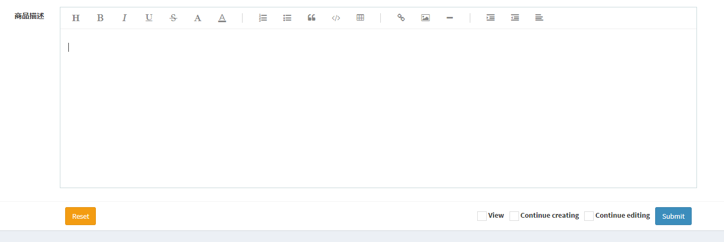
Task: Insert an image
Action: (425, 18)
